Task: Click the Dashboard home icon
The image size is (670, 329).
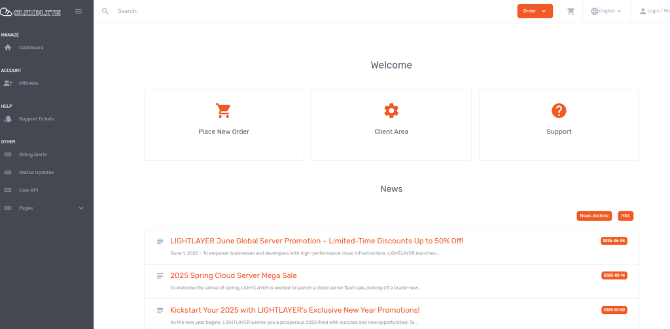Action: point(8,48)
